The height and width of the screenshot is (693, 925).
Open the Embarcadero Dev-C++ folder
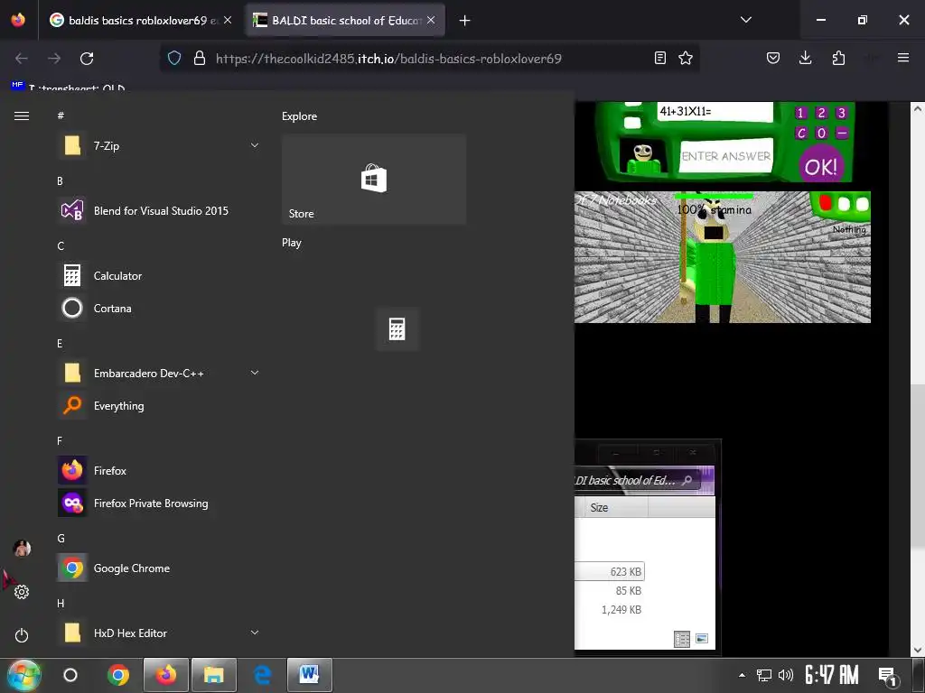[158, 373]
